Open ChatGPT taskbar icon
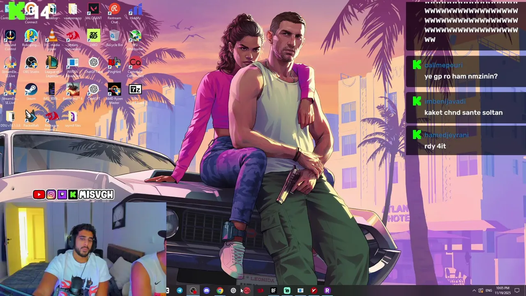The image size is (526, 296). click(x=233, y=291)
